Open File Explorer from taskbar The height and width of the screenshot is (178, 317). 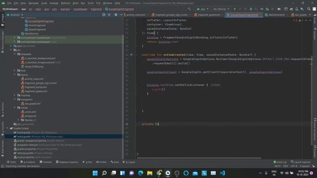coord(150,173)
